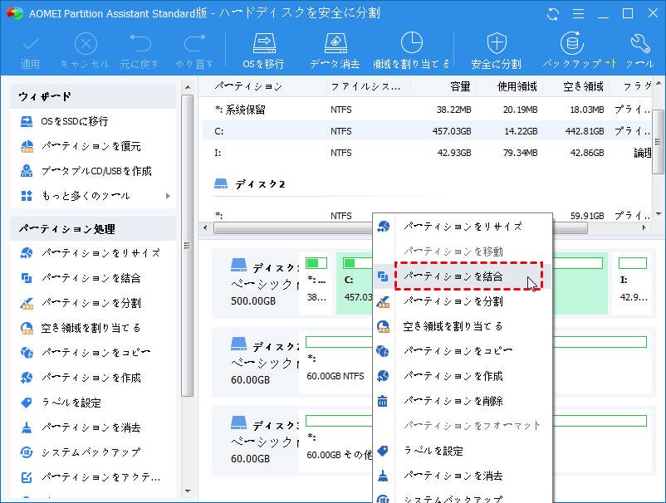
Task: Select the 60.00GB NTFS partition block
Action: point(335,363)
